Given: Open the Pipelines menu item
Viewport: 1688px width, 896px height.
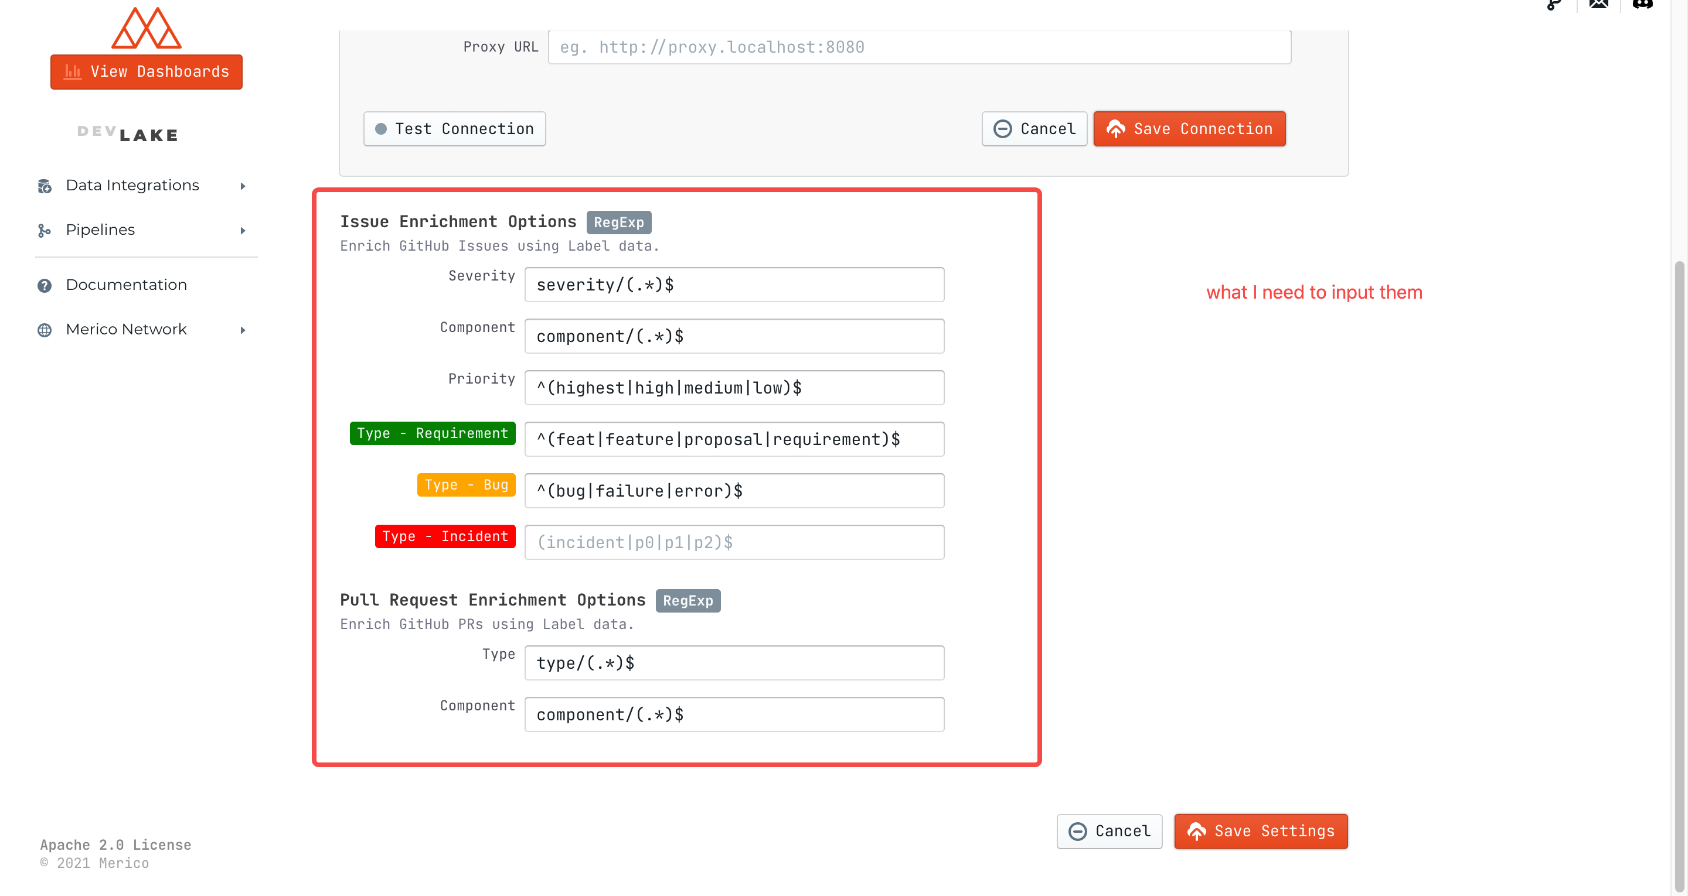Looking at the screenshot, I should [x=100, y=230].
